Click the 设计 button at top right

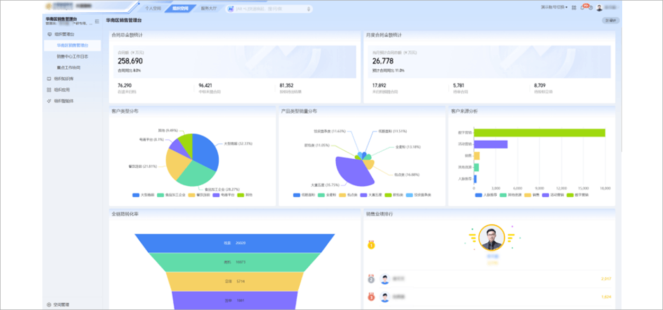point(611,21)
